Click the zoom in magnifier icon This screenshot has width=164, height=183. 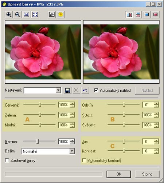pos(9,15)
